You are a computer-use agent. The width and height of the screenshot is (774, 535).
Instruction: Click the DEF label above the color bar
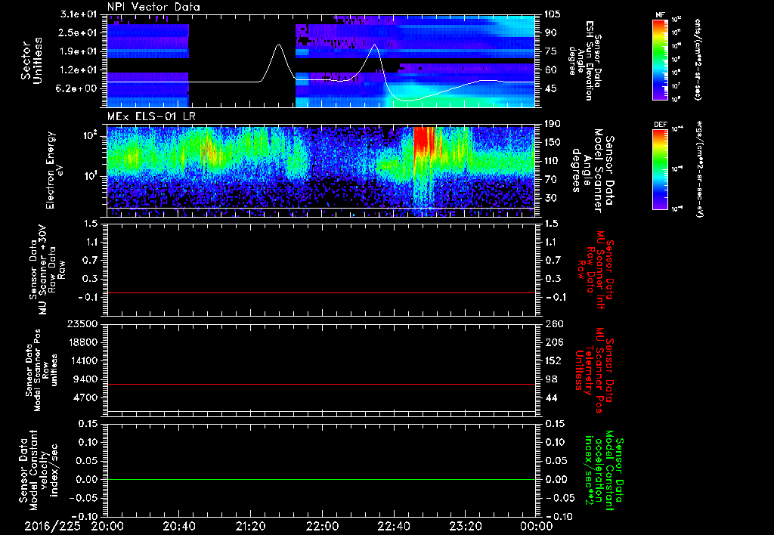click(x=661, y=125)
